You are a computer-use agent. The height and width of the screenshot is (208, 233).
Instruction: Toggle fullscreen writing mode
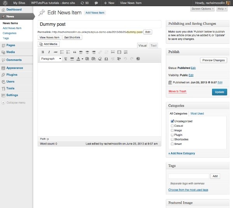119,52
